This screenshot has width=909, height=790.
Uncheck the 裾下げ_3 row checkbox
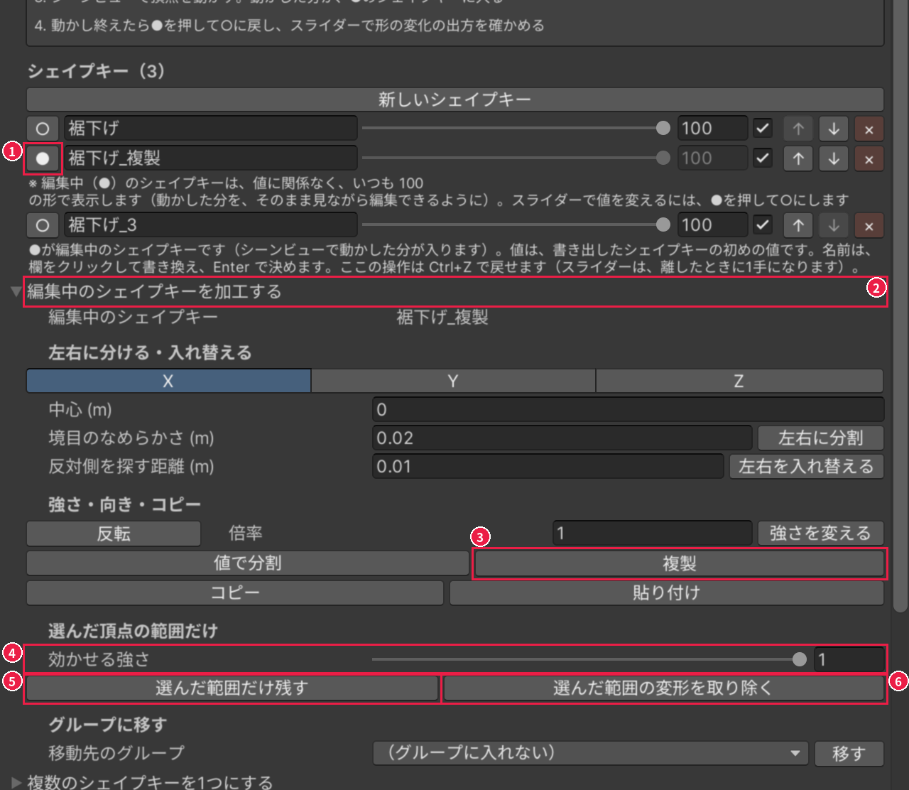tap(763, 225)
